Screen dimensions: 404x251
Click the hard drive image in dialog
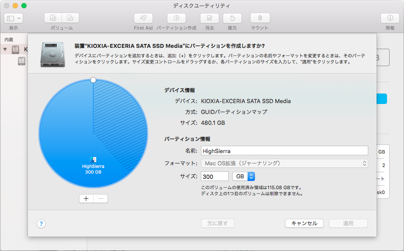53,54
